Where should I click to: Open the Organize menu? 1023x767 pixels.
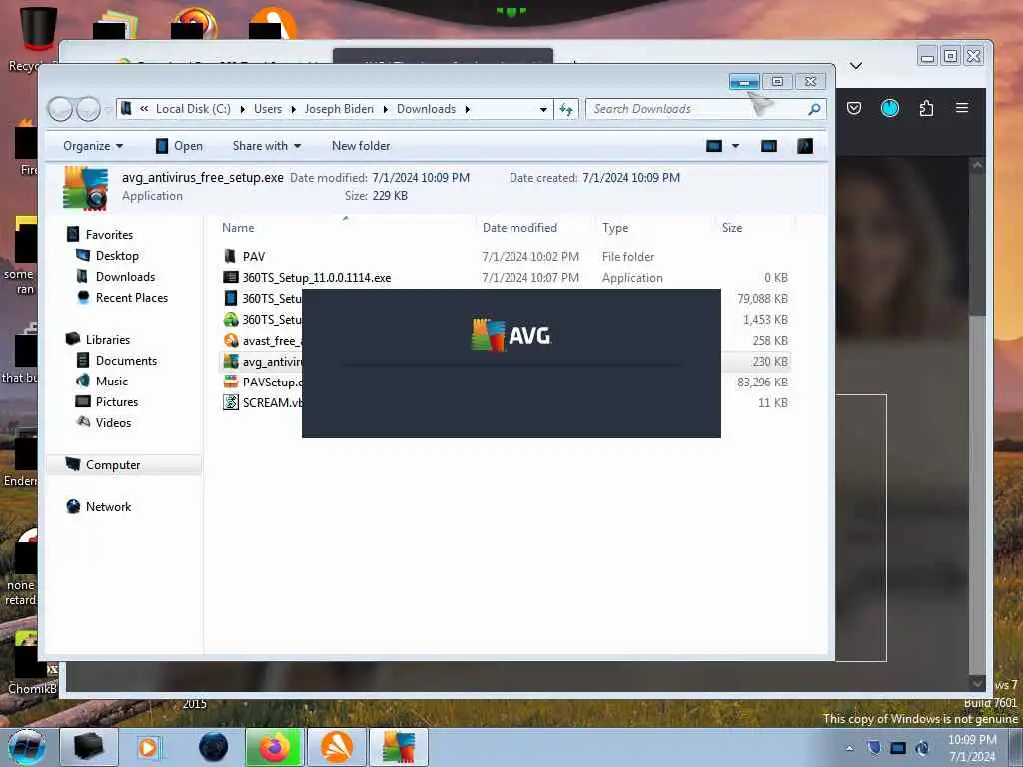tap(93, 146)
